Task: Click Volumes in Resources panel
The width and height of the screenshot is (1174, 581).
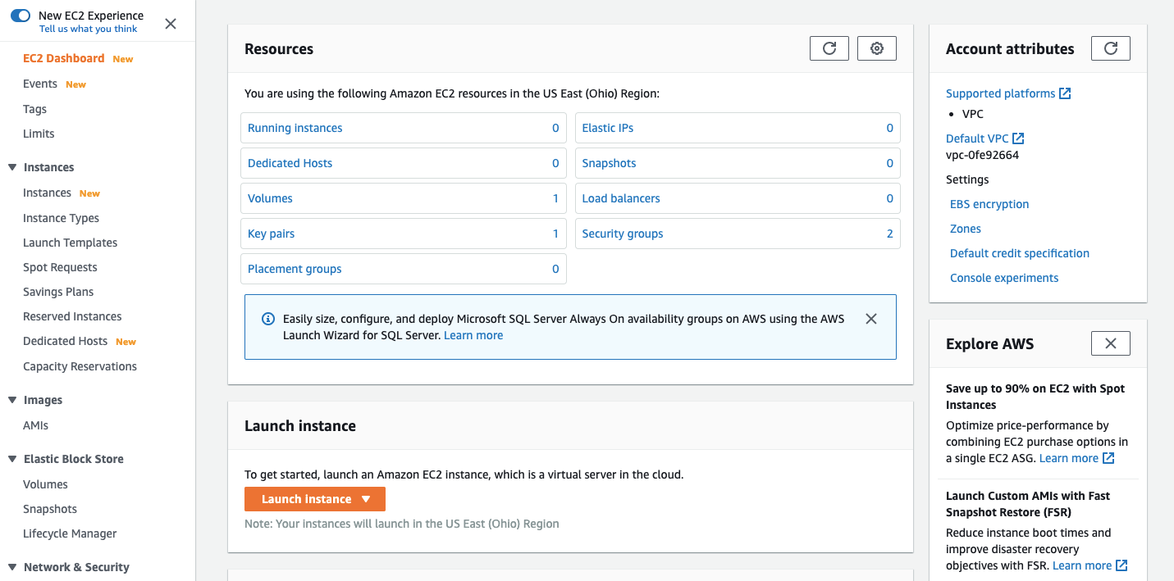Action: coord(270,198)
